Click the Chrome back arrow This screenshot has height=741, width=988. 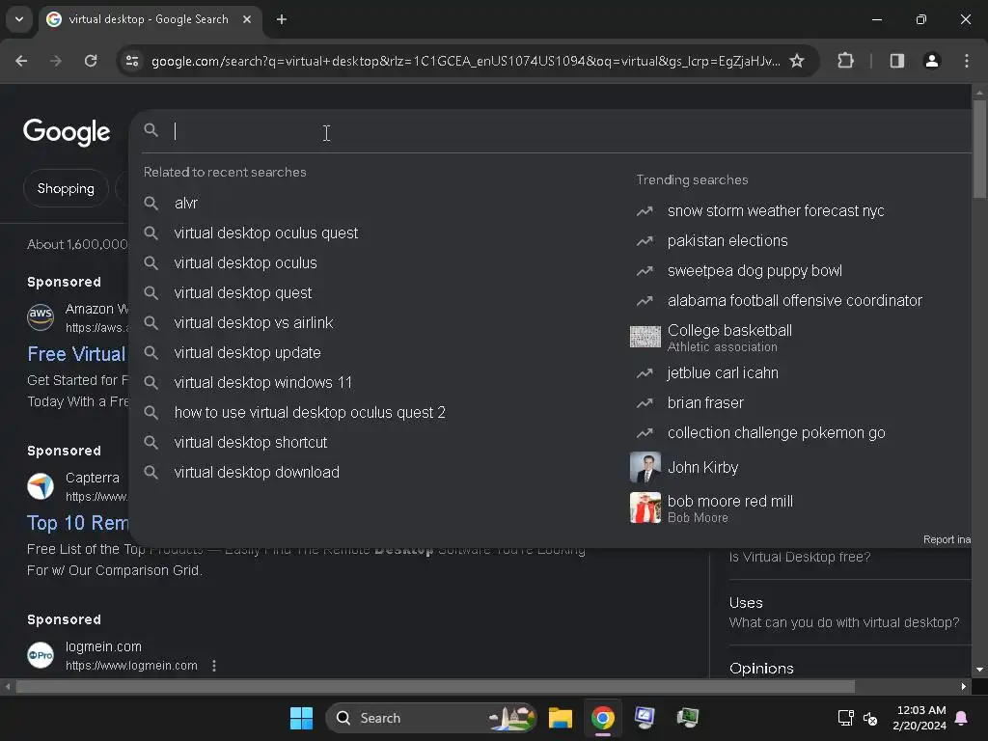click(21, 61)
